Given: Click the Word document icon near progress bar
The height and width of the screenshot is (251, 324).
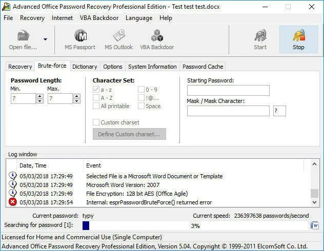Looking at the screenshot, I should coord(314,225).
